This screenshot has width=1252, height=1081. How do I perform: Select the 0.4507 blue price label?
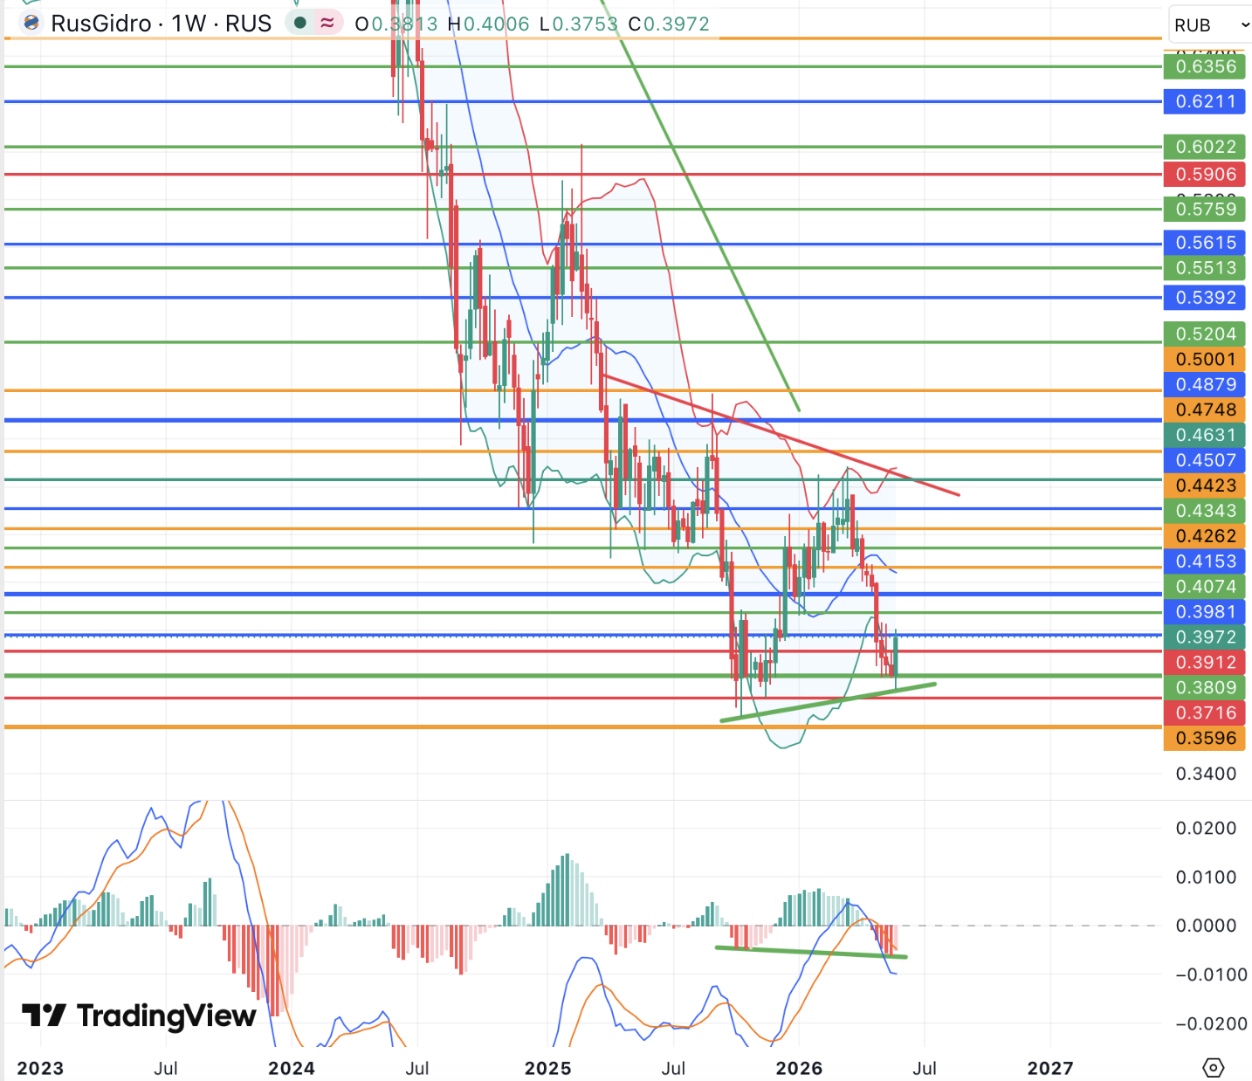pyautogui.click(x=1206, y=460)
